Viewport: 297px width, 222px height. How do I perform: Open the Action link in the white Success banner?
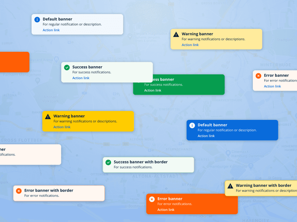coord(81,78)
